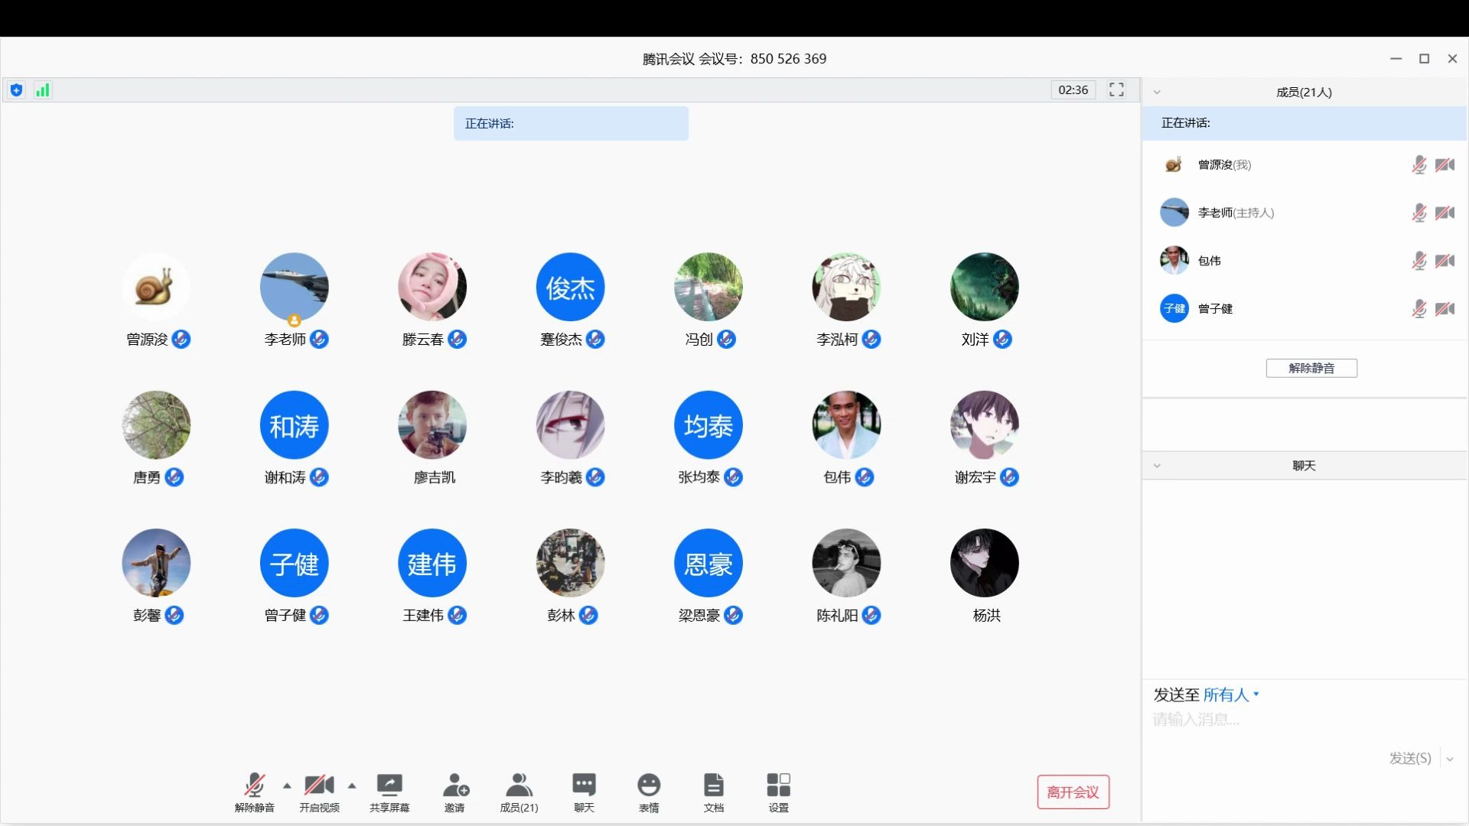Click muted mic badge next to 李昀羲
This screenshot has width=1469, height=826.
[595, 477]
